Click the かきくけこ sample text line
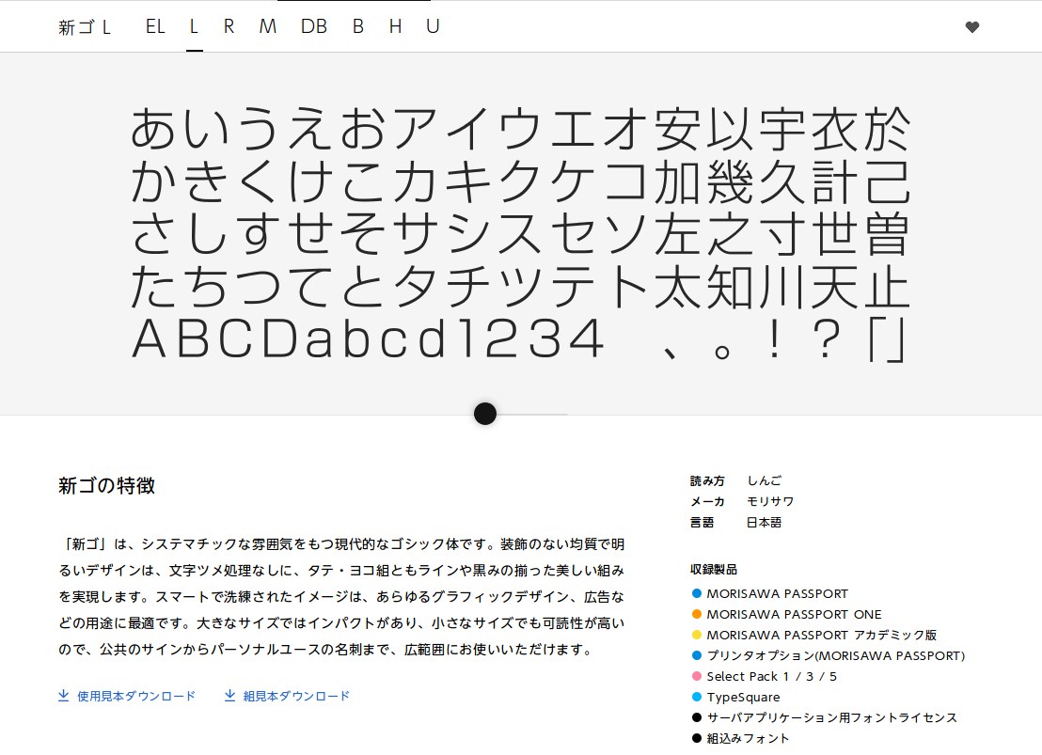The height and width of the screenshot is (755, 1042). (x=520, y=181)
